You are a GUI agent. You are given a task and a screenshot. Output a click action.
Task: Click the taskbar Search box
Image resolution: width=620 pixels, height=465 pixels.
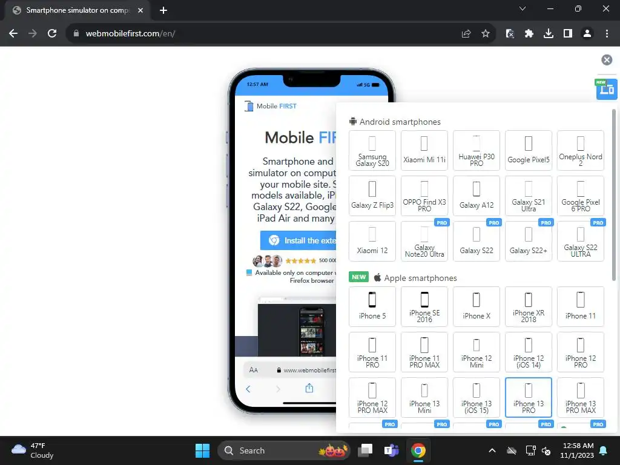pyautogui.click(x=284, y=450)
